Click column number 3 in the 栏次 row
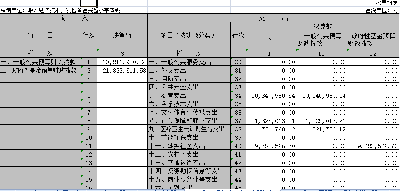This screenshot has width=400, height=191. [122, 53]
